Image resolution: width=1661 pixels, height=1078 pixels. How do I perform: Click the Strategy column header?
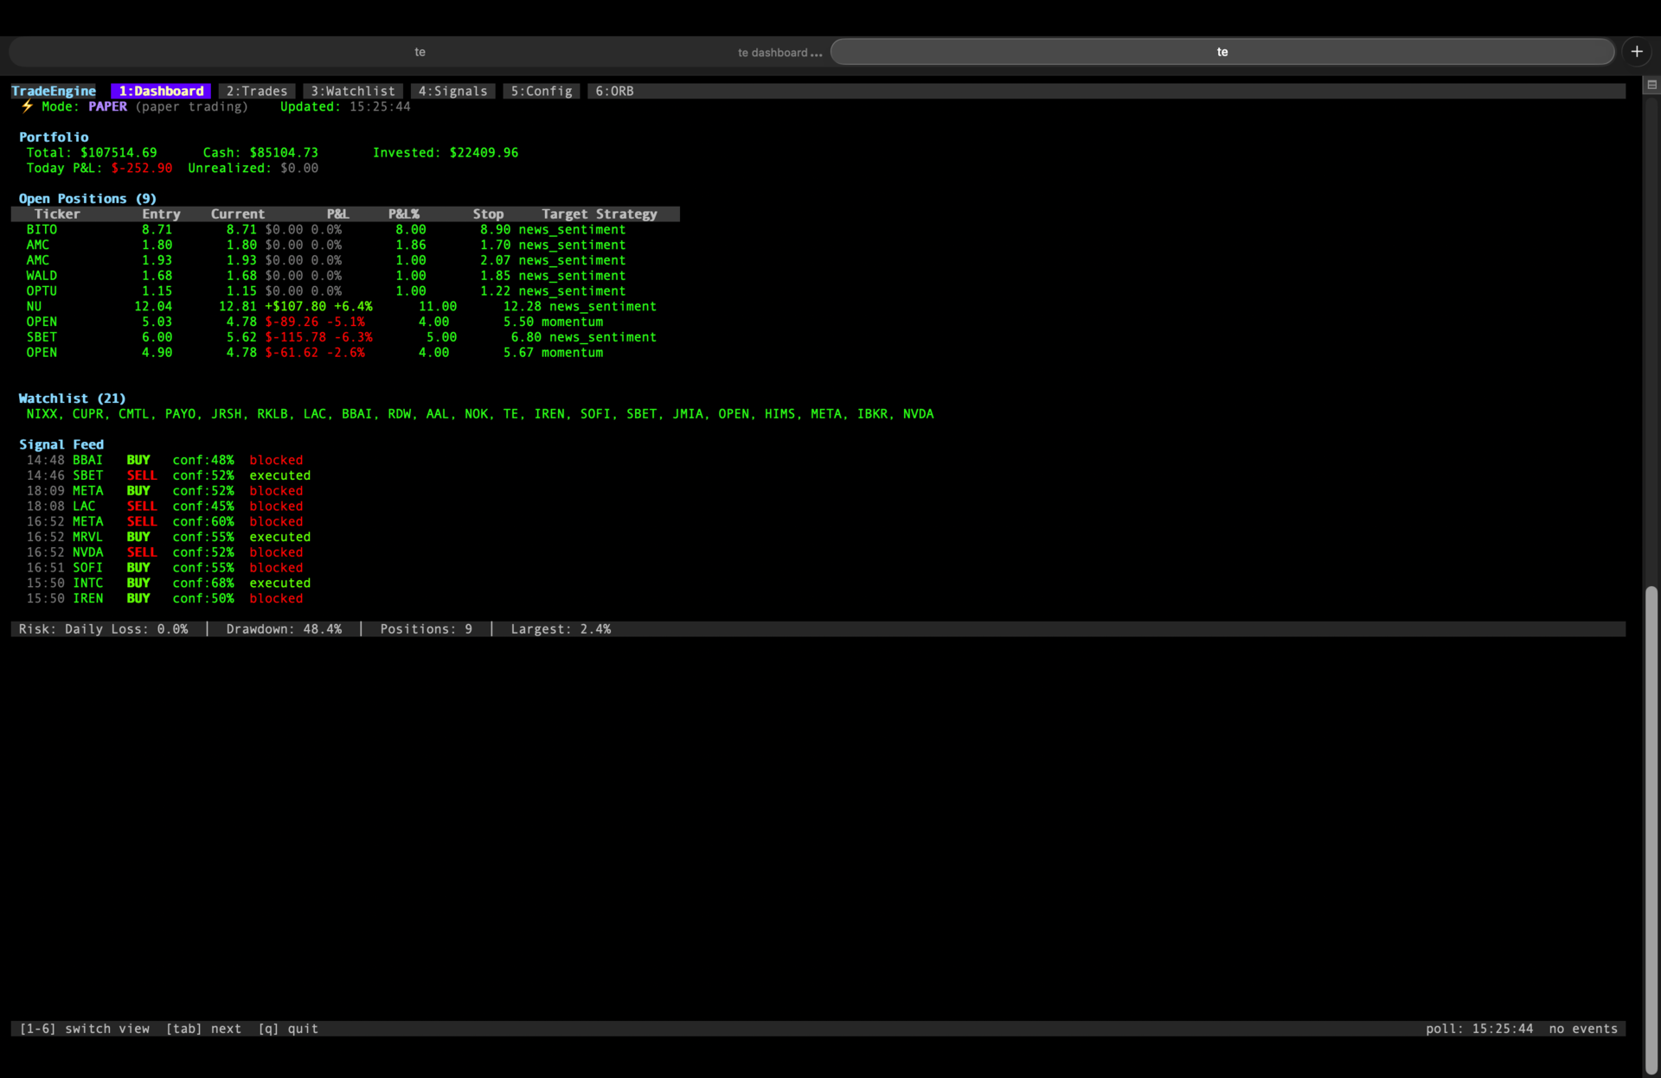click(626, 214)
